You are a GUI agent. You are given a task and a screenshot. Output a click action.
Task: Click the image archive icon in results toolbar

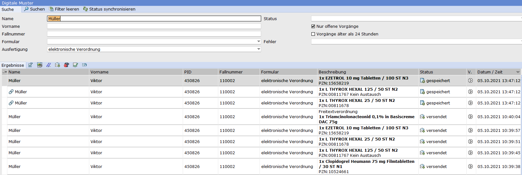(40, 65)
